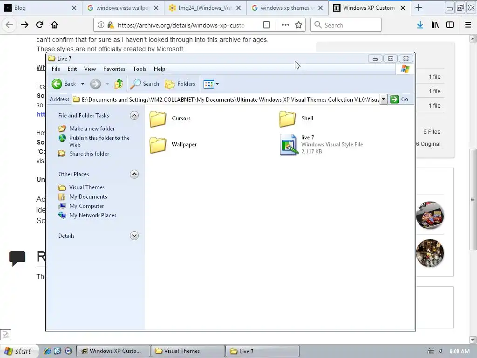Expand the Details section
This screenshot has height=358, width=477.
[x=134, y=235]
